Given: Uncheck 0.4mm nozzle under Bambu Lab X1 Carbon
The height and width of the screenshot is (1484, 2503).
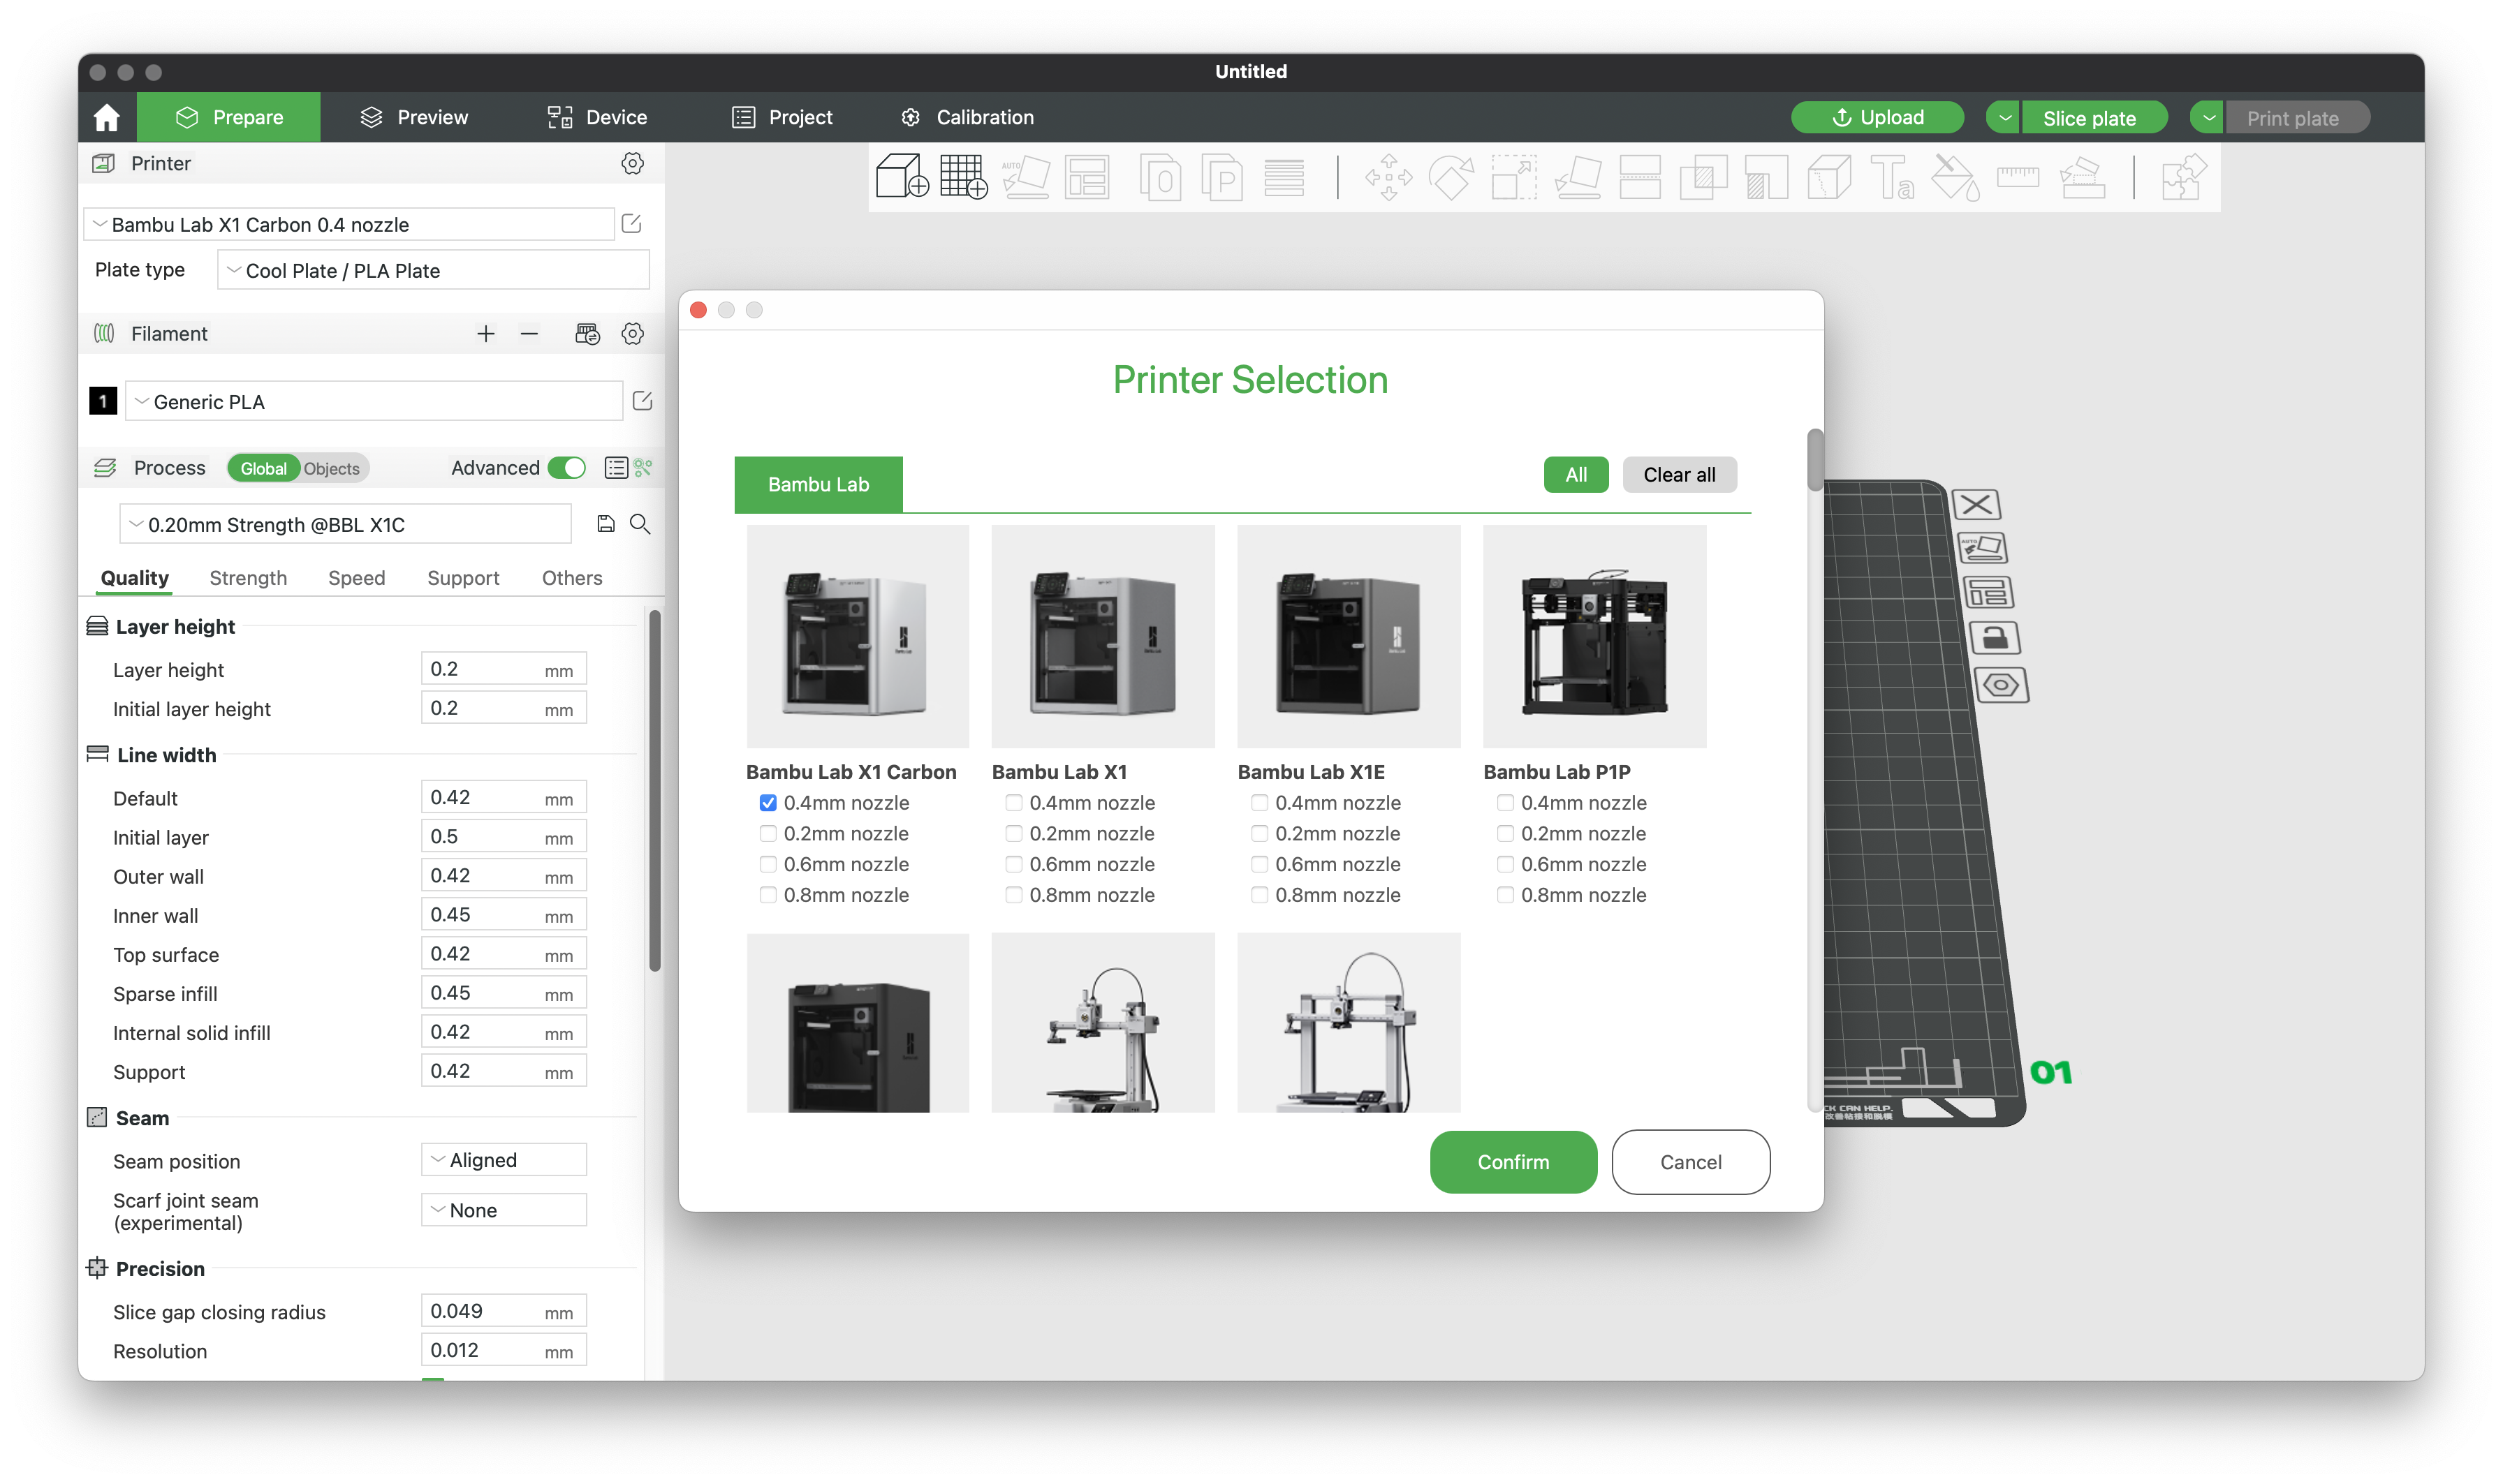Looking at the screenshot, I should coord(768,802).
